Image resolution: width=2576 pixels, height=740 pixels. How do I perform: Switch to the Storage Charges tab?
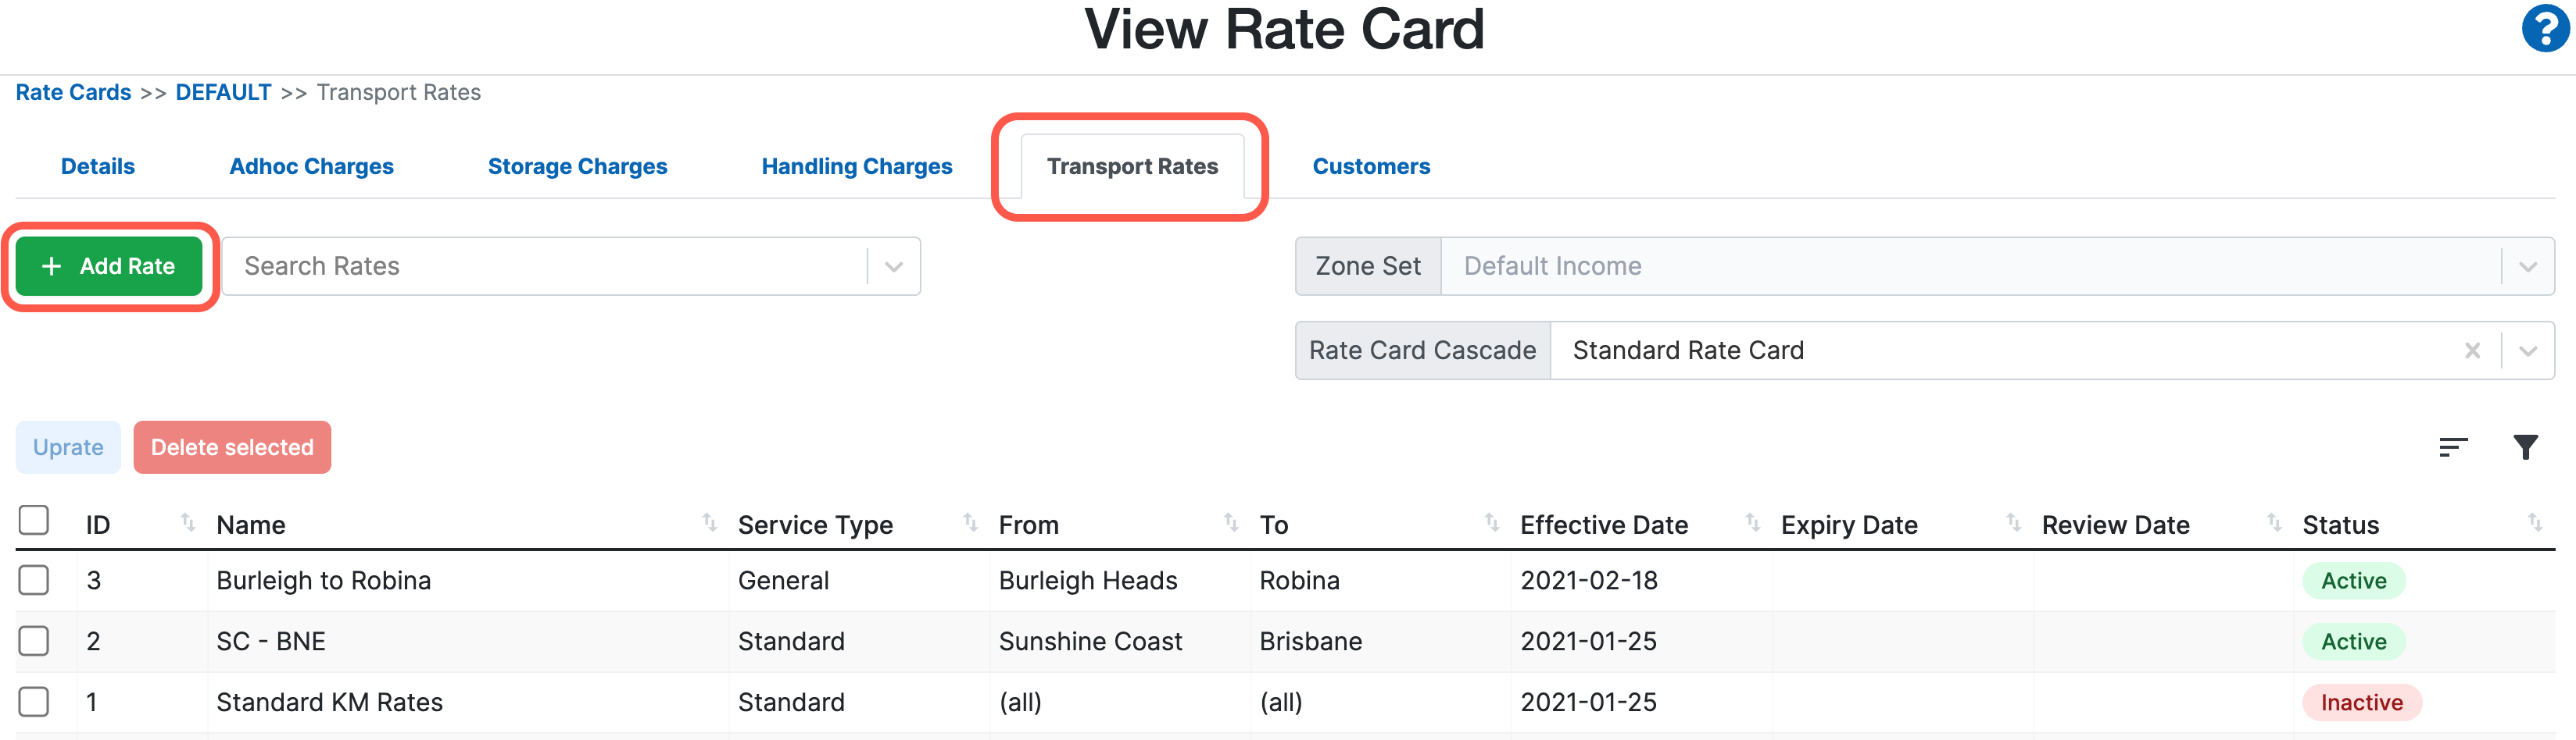pyautogui.click(x=578, y=165)
